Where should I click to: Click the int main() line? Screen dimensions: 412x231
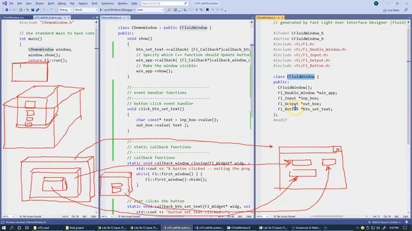(x=31, y=38)
